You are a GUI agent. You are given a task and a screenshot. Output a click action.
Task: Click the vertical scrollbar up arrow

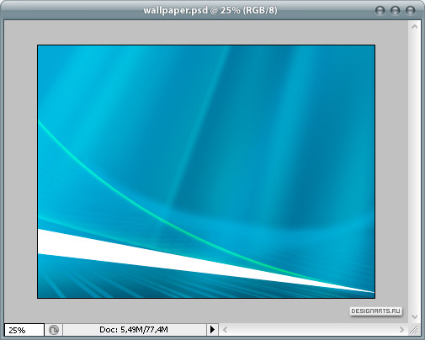point(415,27)
